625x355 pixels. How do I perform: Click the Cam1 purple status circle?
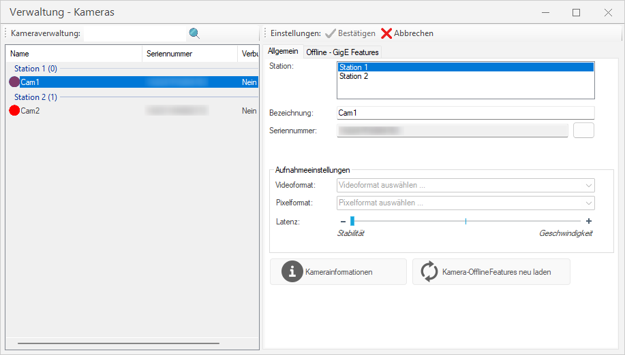14,82
